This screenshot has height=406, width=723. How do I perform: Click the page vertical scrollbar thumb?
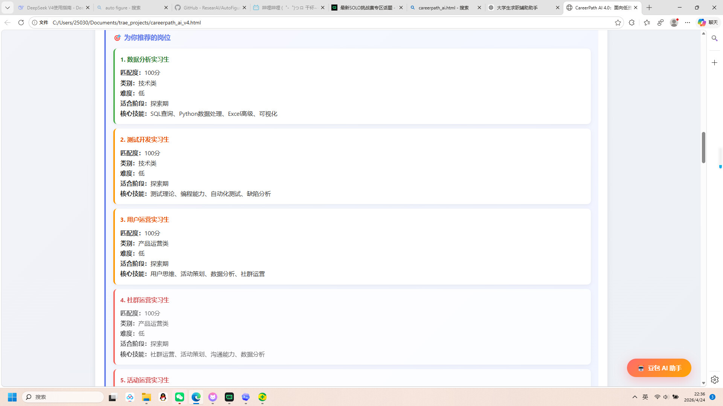(x=703, y=147)
